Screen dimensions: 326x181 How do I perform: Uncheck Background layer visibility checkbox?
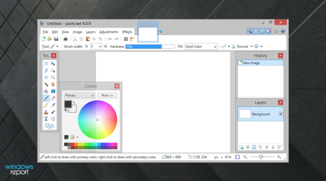(x=280, y=114)
